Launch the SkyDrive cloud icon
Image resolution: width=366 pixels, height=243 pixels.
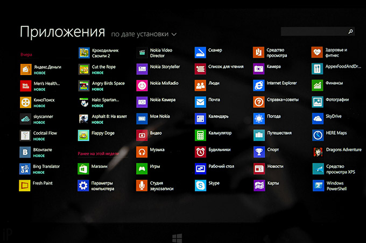click(x=318, y=119)
